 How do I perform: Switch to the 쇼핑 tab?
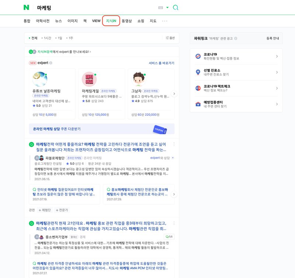coord(141,21)
